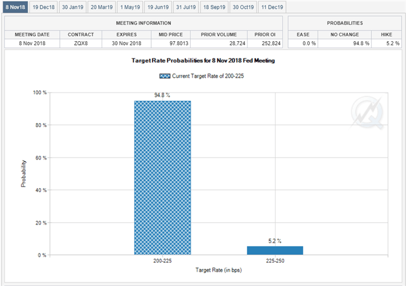The image size is (406, 286).
Task: Click the PRIOR VOLUME column header
Action: pyautogui.click(x=219, y=35)
